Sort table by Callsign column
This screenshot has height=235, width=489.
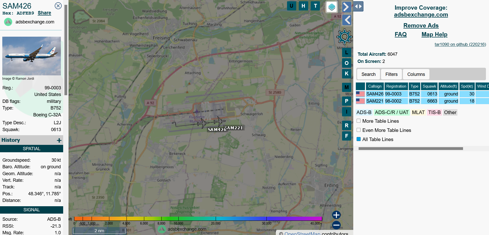(x=375, y=86)
